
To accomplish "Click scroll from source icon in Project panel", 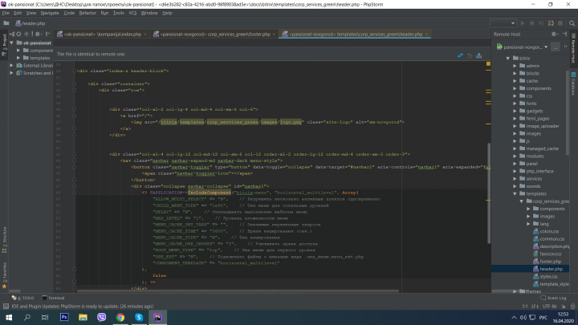I will point(18,34).
